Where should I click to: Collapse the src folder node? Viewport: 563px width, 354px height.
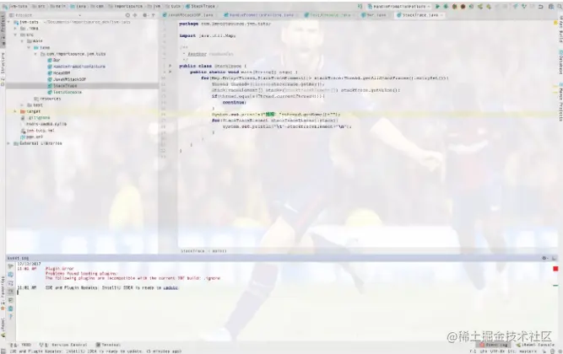coord(15,35)
